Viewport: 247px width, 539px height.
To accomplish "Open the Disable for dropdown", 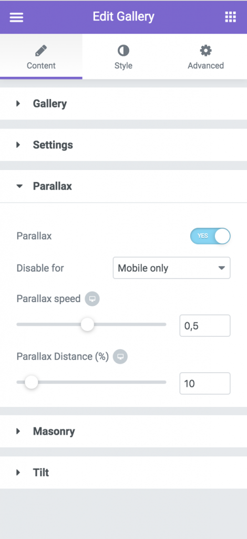I will click(171, 268).
